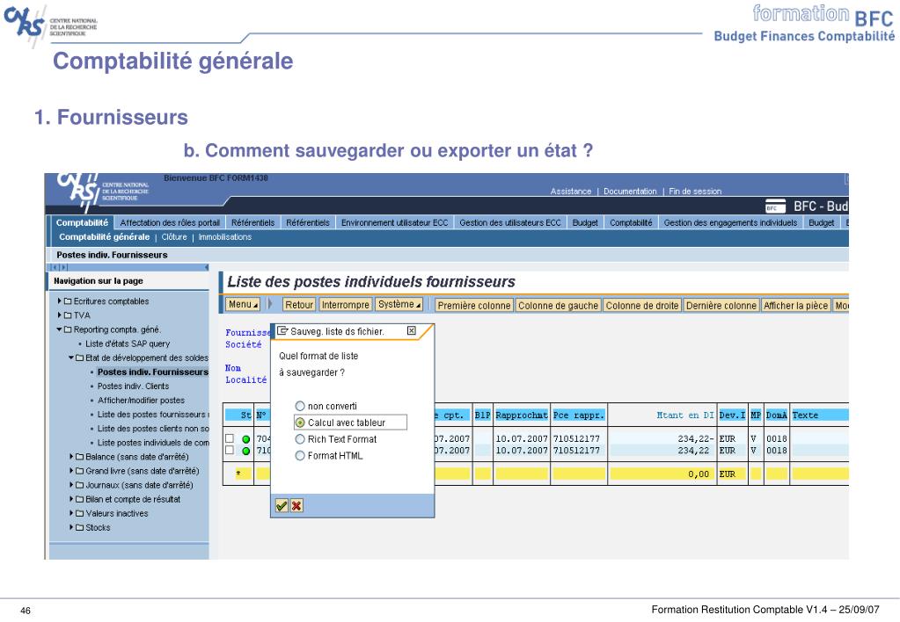The width and height of the screenshot is (900, 622).
Task: Cancel the save dialog with red X
Action: tap(296, 506)
